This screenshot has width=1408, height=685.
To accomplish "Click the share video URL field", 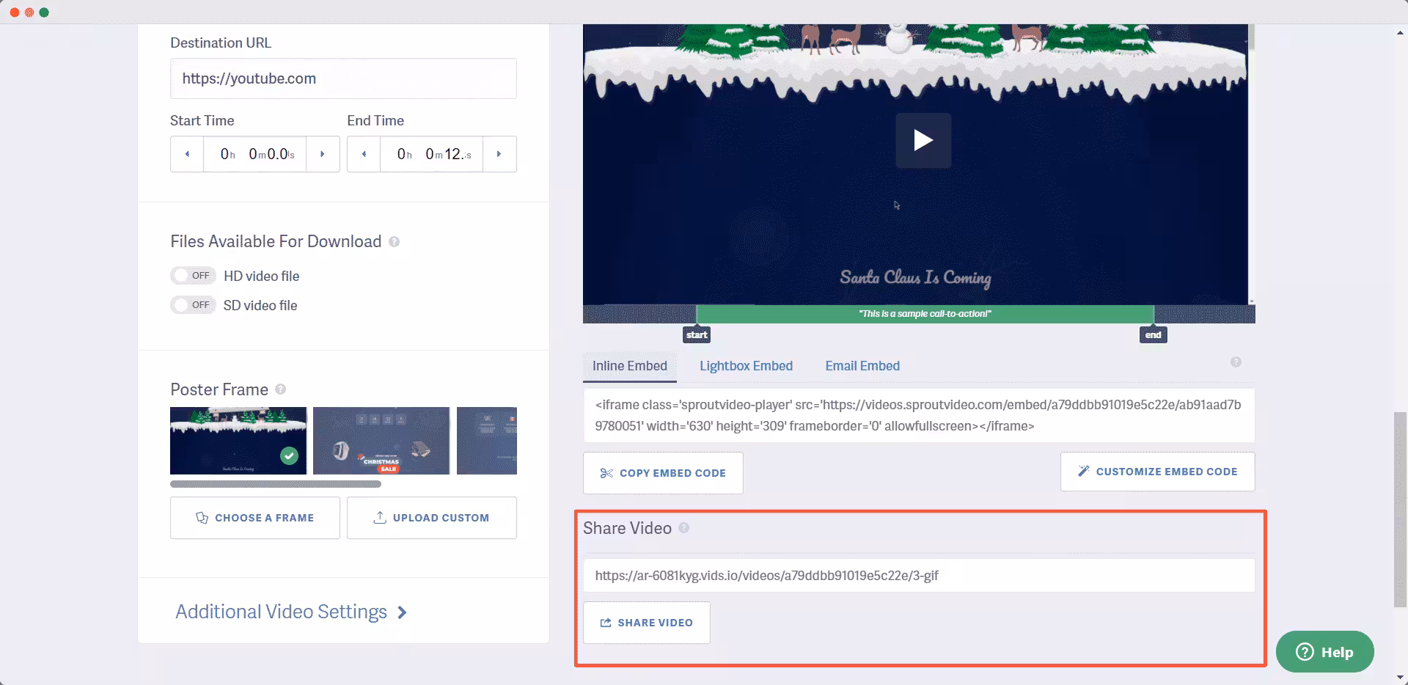I will (919, 576).
